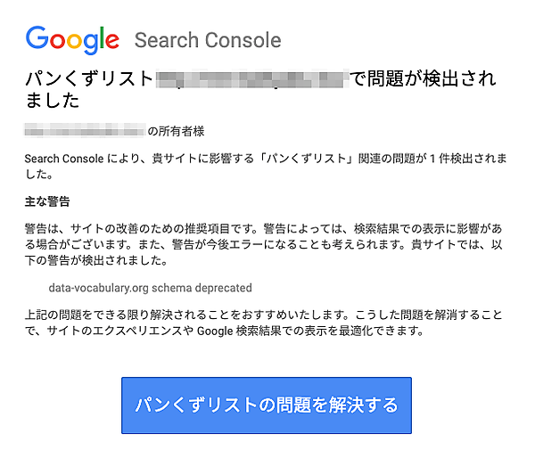
Task: Click ました on the headline's second line
Action: point(53,101)
